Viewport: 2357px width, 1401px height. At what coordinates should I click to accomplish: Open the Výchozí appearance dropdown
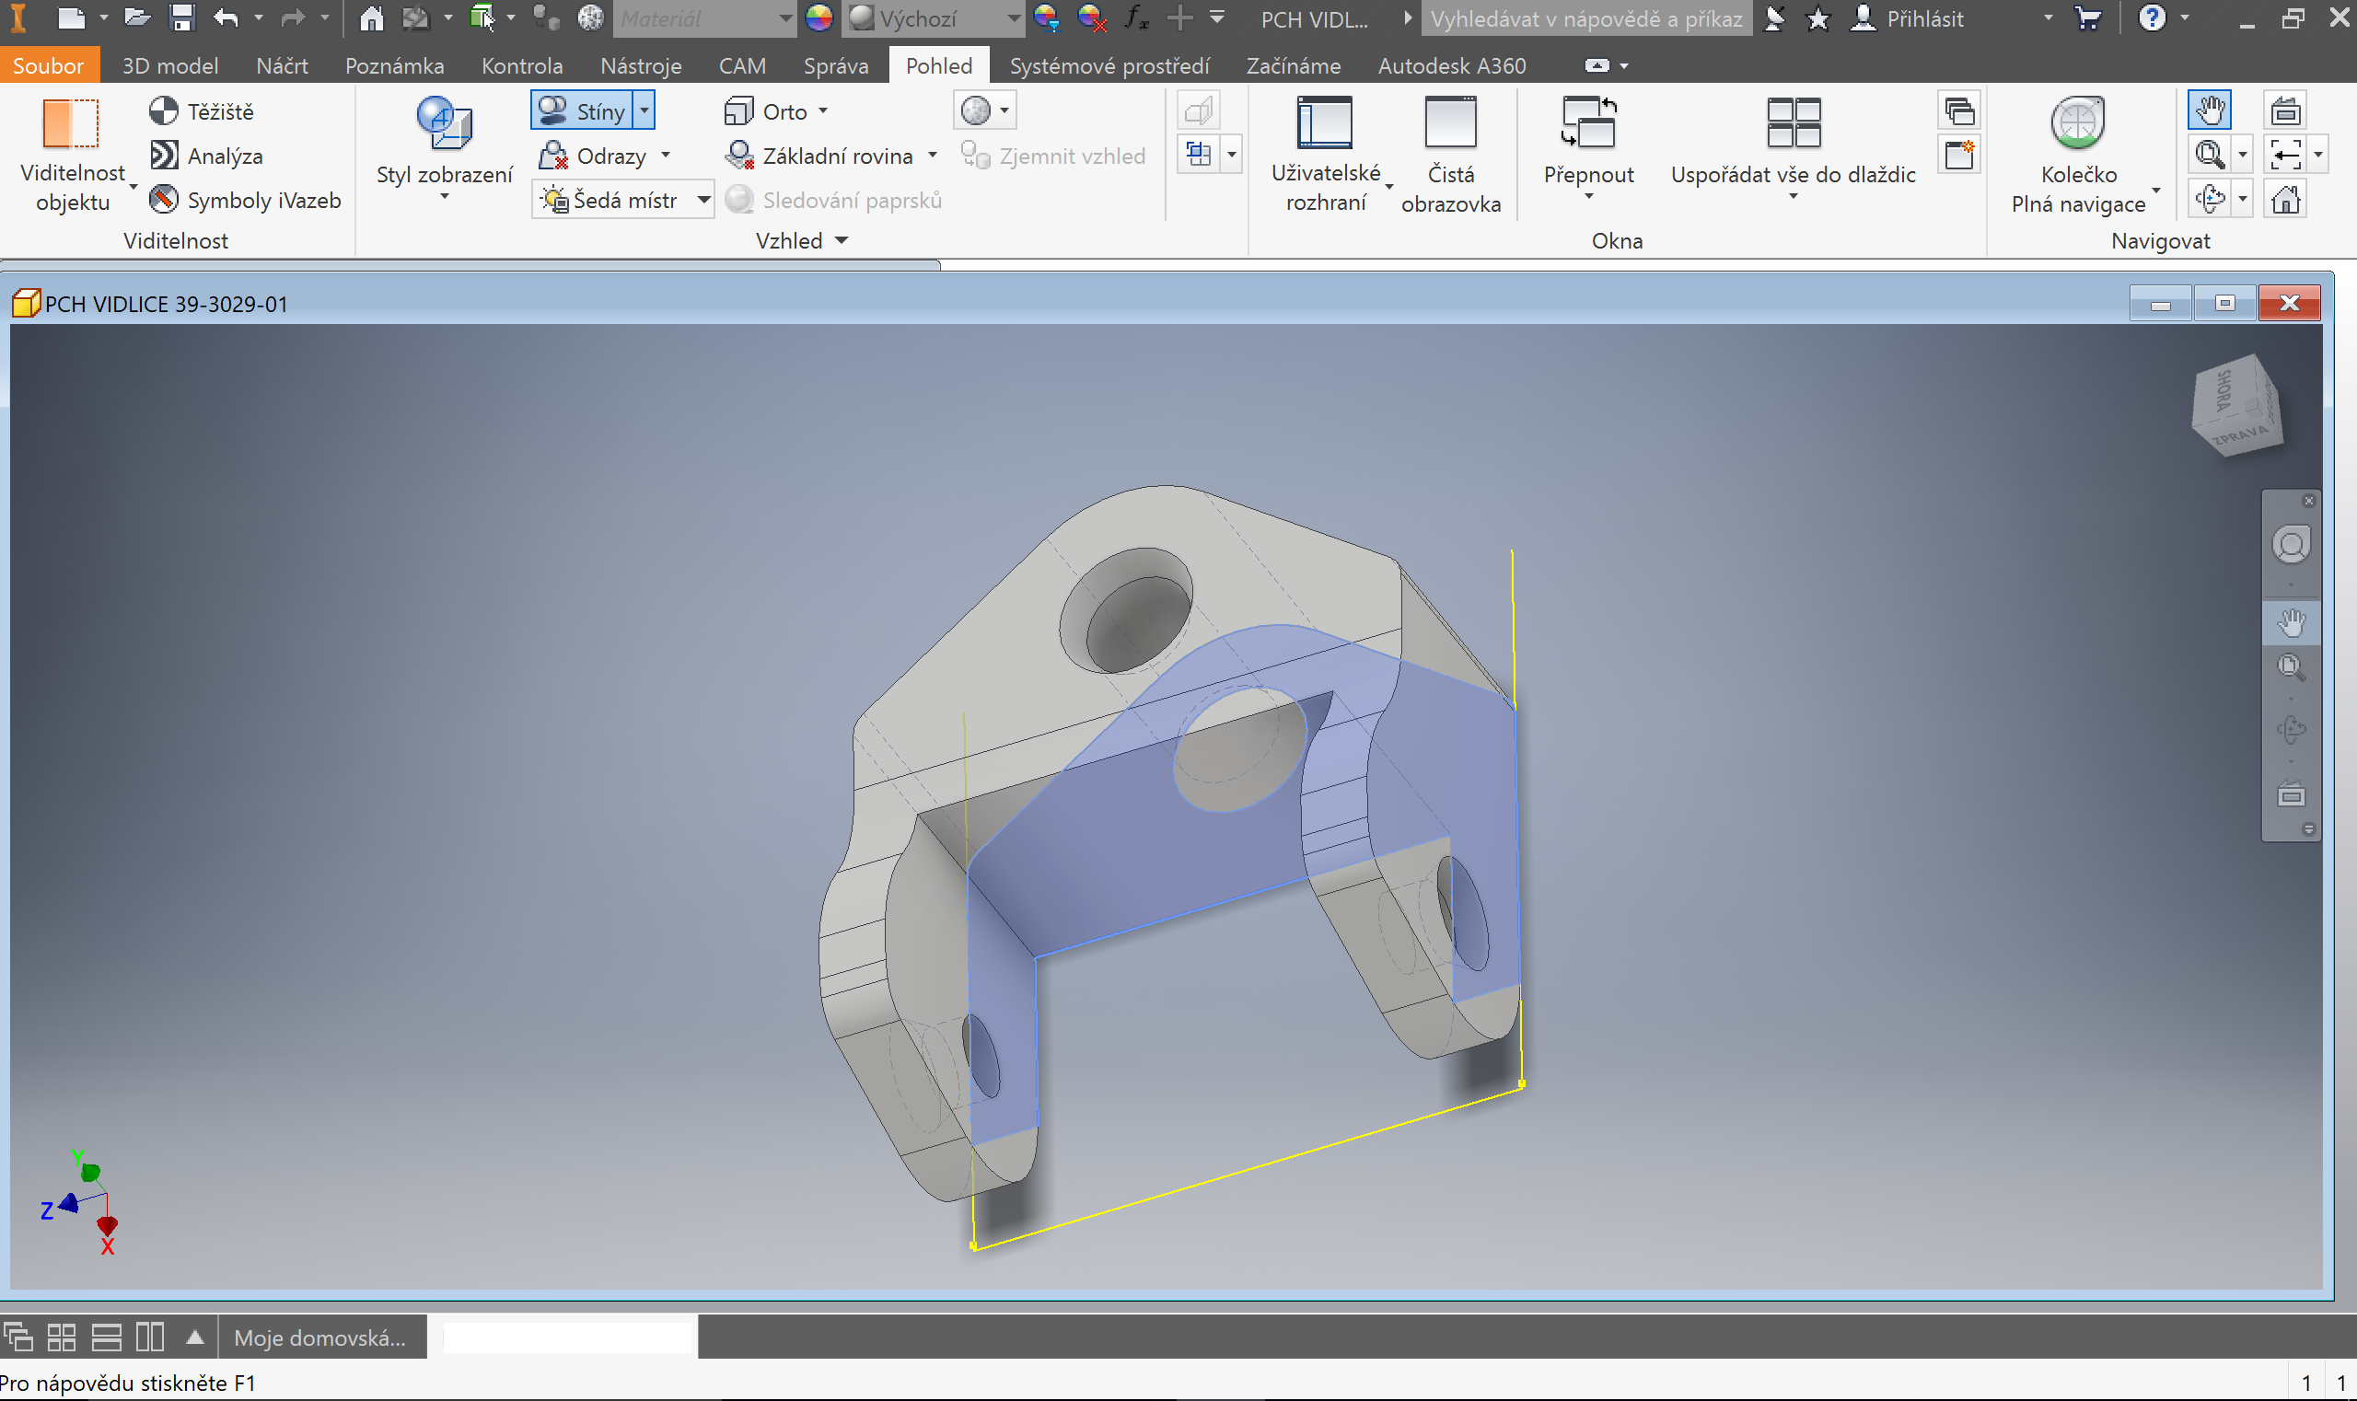(x=1012, y=17)
